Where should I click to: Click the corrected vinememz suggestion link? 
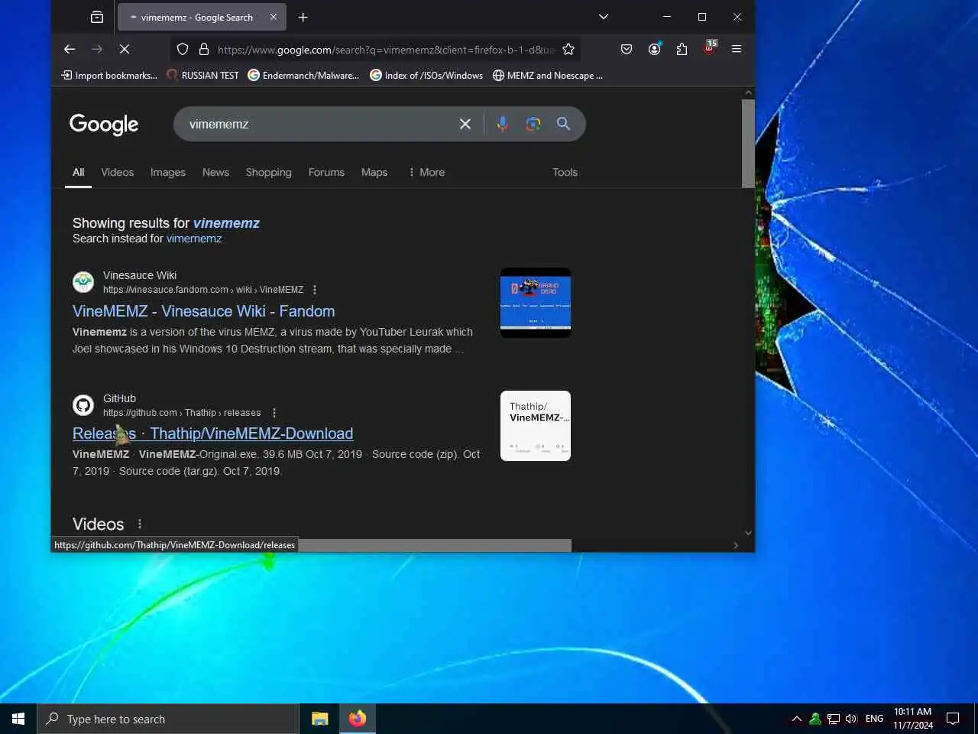[x=226, y=222]
